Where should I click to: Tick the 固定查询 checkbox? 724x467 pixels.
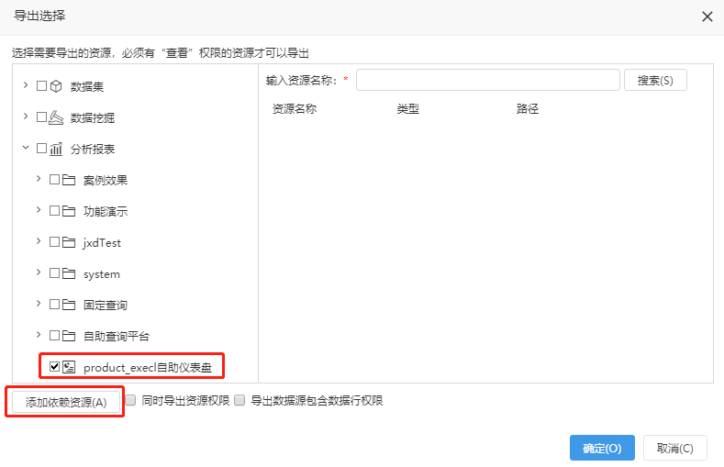point(54,304)
